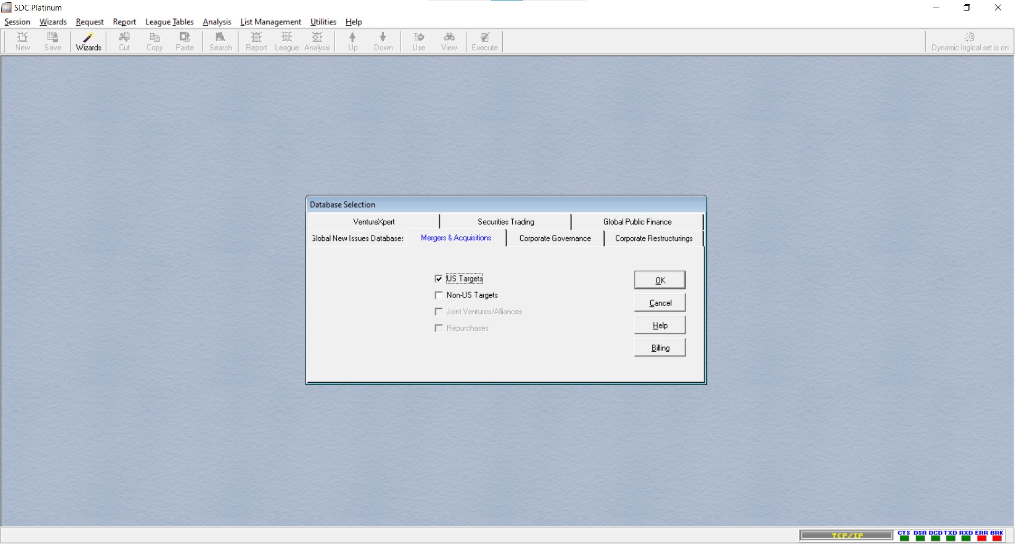Click the Billing button
The height and width of the screenshot is (544, 1015).
[660, 348]
